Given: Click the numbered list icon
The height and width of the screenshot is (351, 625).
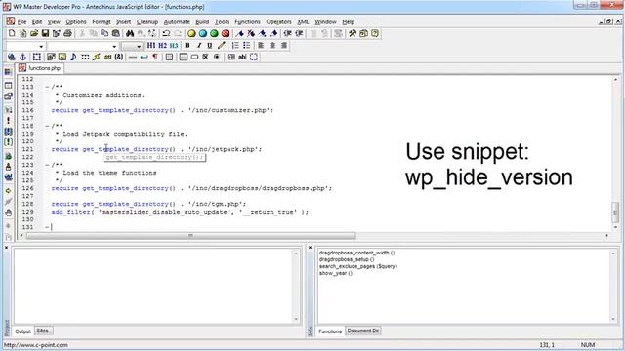Looking at the screenshot, I should pos(235,46).
